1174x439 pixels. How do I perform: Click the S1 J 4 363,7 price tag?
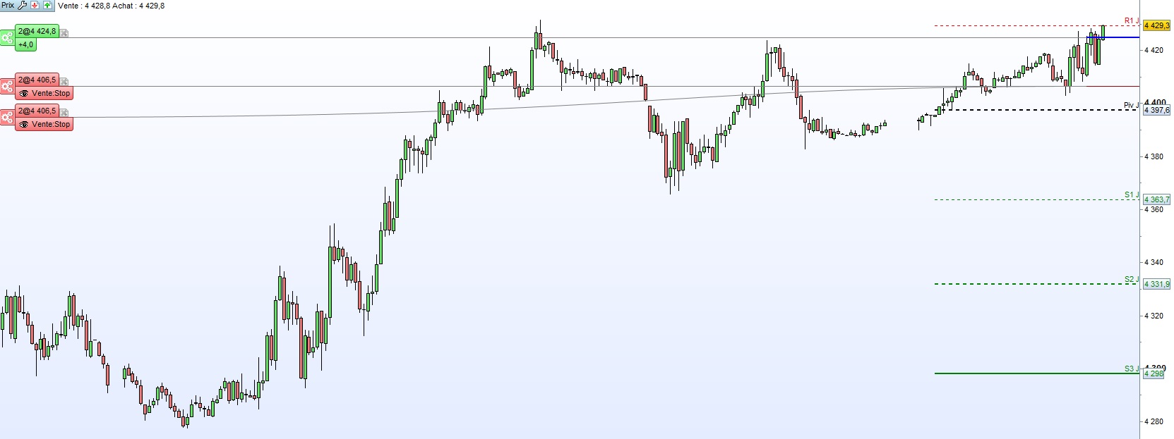click(1156, 200)
